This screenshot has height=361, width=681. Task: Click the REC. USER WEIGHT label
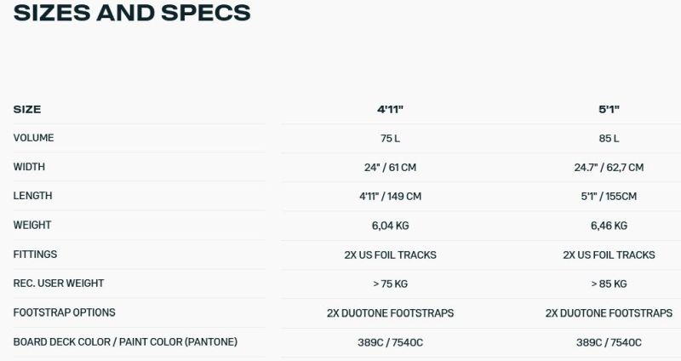pos(59,284)
